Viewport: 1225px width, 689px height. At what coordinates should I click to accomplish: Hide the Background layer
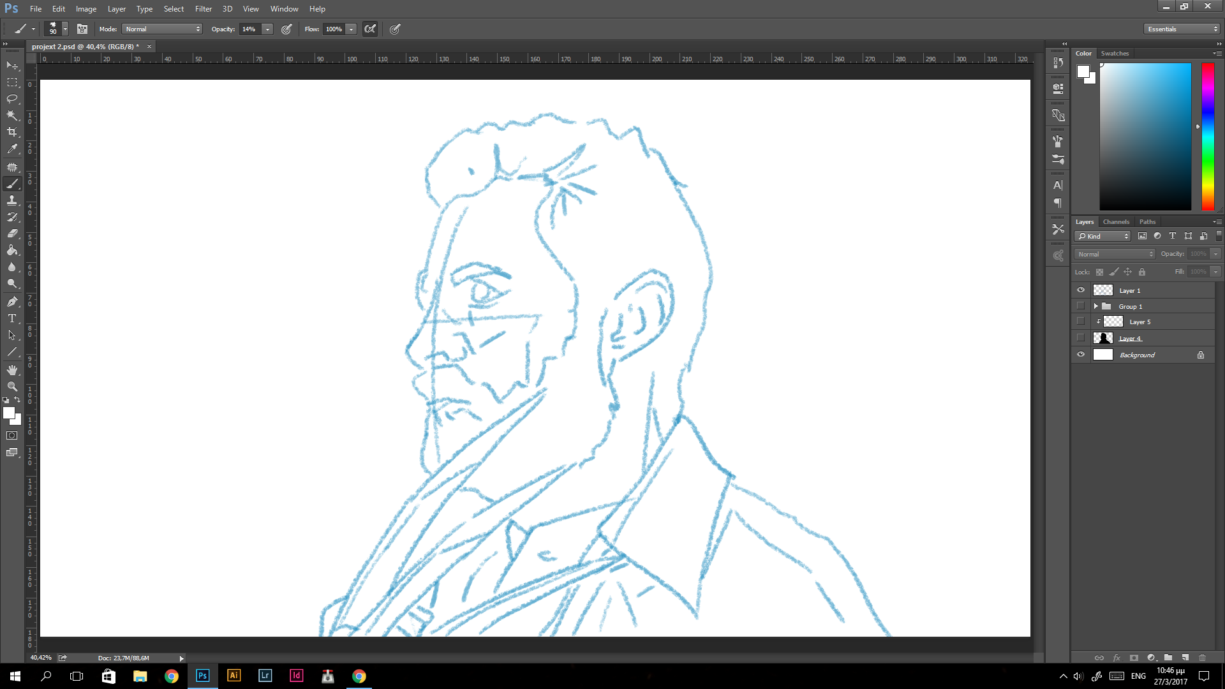click(x=1081, y=355)
